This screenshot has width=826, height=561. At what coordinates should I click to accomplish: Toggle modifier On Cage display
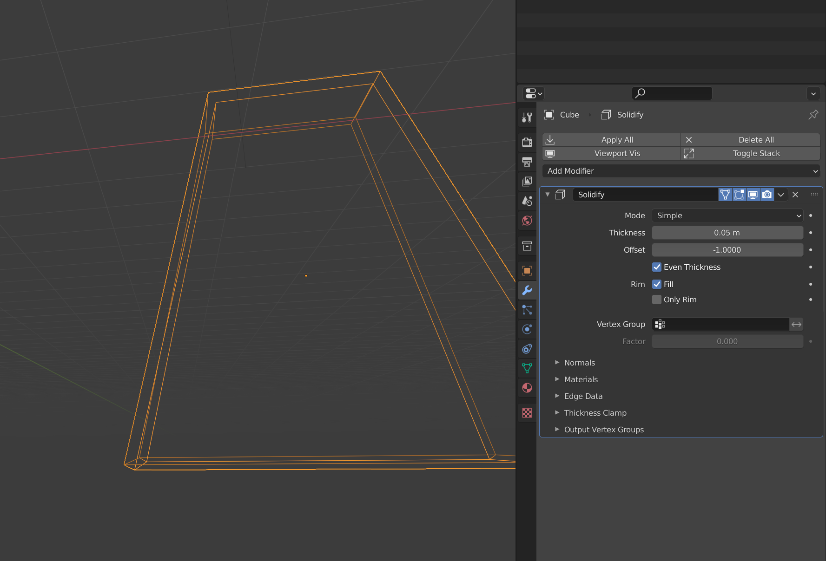click(725, 195)
